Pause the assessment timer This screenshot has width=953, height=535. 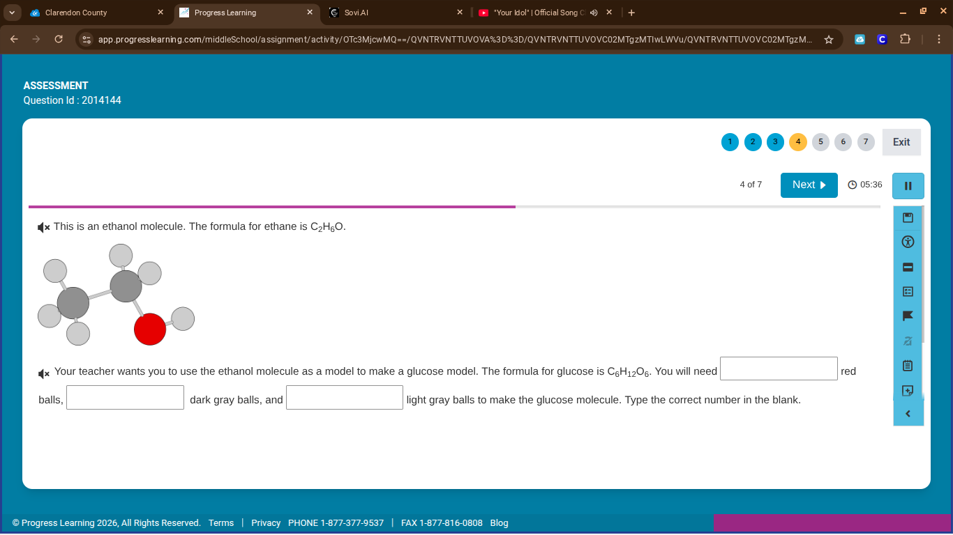point(908,186)
